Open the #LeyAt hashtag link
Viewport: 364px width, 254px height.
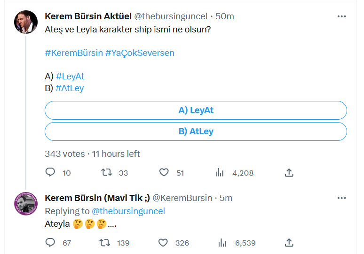pos(70,76)
